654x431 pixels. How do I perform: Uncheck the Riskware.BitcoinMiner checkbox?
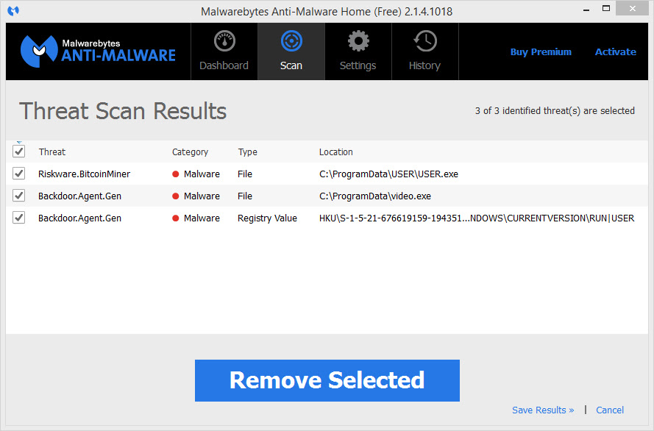click(x=19, y=174)
